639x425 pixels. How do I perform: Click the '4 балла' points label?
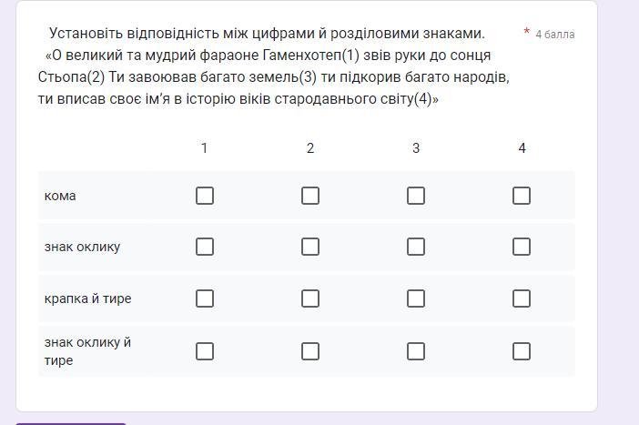pos(554,35)
